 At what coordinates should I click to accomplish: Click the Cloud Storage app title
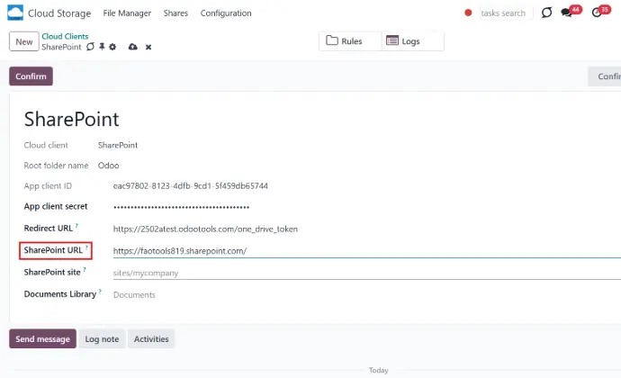tap(59, 13)
